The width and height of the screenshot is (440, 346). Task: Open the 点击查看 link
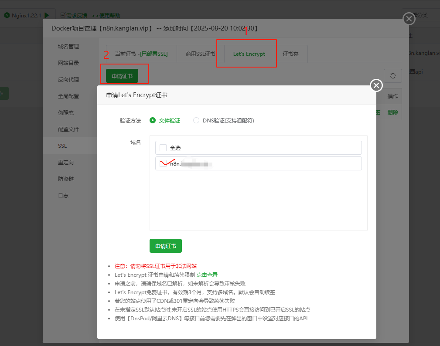(207, 275)
